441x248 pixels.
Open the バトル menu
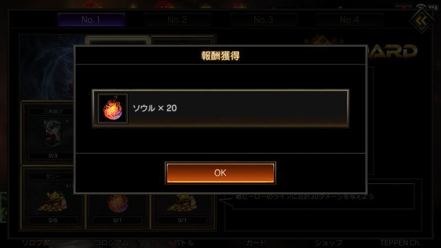click(x=184, y=243)
